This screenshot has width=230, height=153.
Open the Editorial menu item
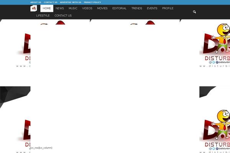(x=119, y=8)
